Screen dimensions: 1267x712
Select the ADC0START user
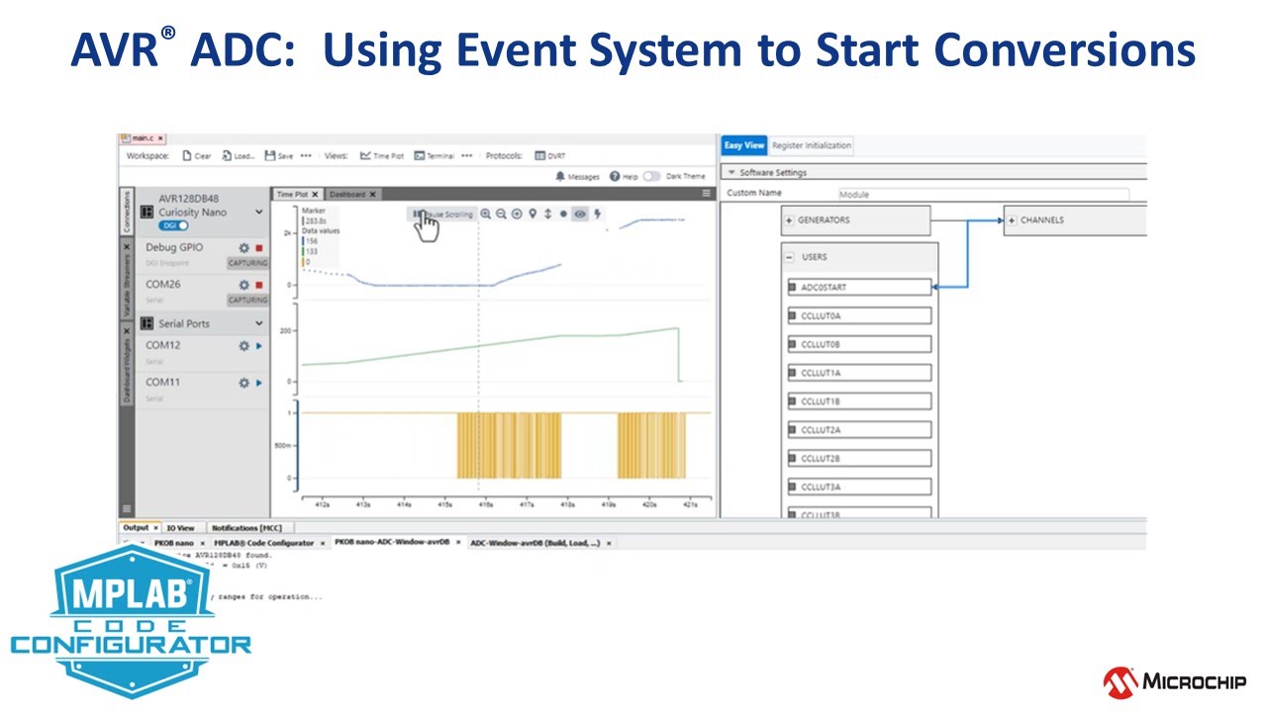click(x=859, y=287)
